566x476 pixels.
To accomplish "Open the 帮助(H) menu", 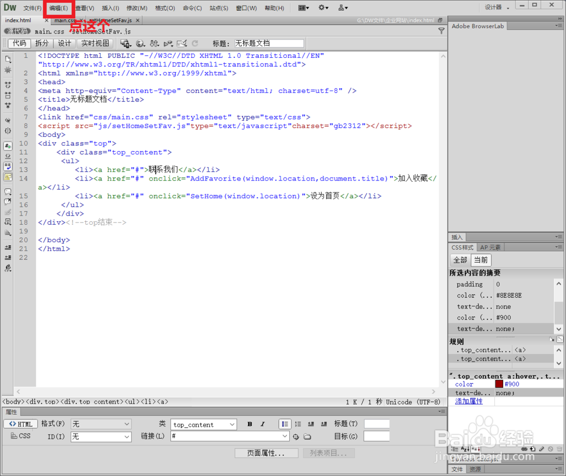I will pos(275,8).
